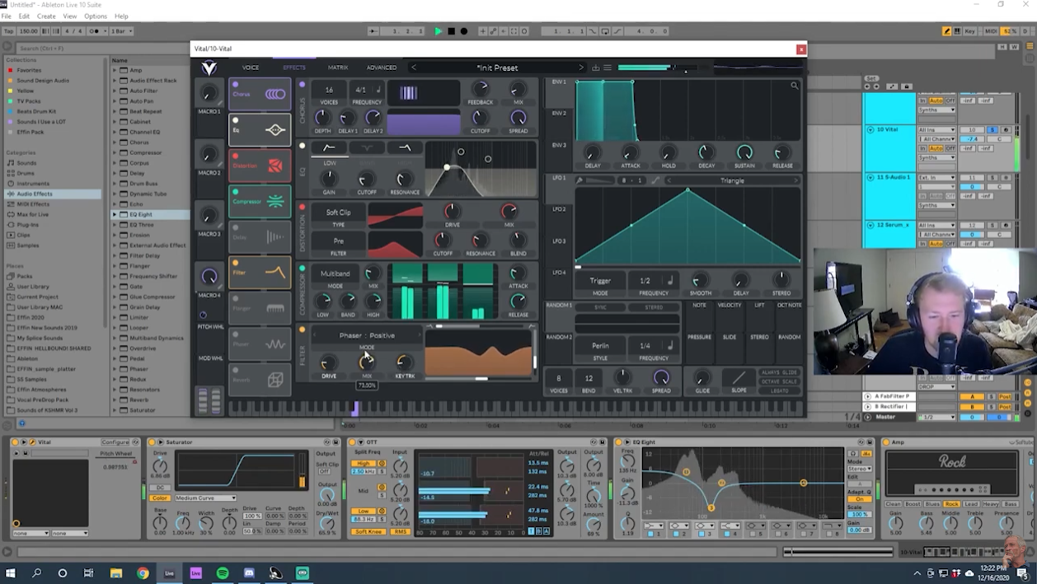Image resolution: width=1037 pixels, height=584 pixels.
Task: Enable the Phaser effect power dot
Action: (236, 334)
